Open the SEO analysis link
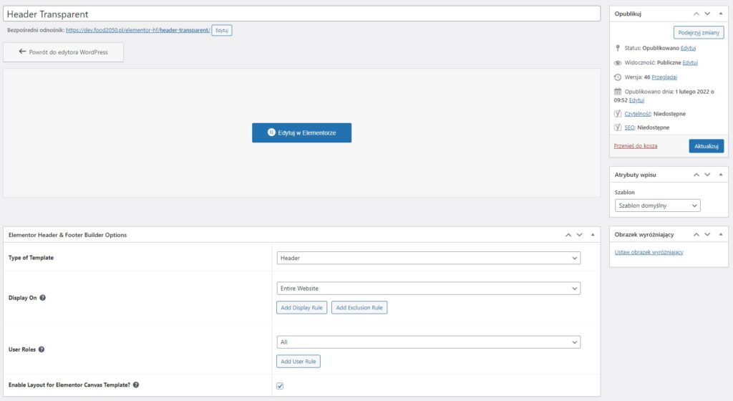The image size is (733, 401). (x=629, y=127)
